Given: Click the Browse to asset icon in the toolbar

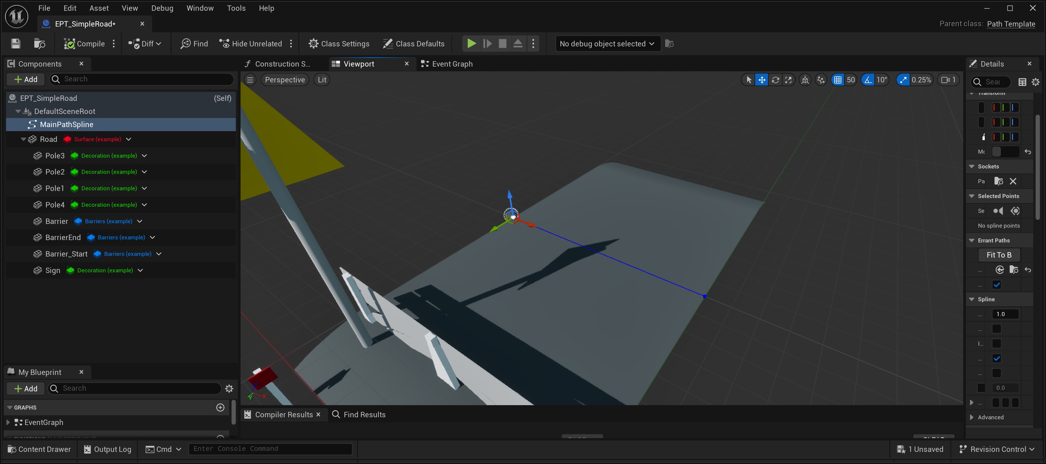Looking at the screenshot, I should point(39,44).
